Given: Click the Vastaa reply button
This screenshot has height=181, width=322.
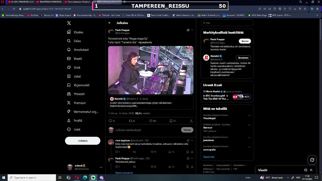Looking at the screenshot, I should 187,130.
